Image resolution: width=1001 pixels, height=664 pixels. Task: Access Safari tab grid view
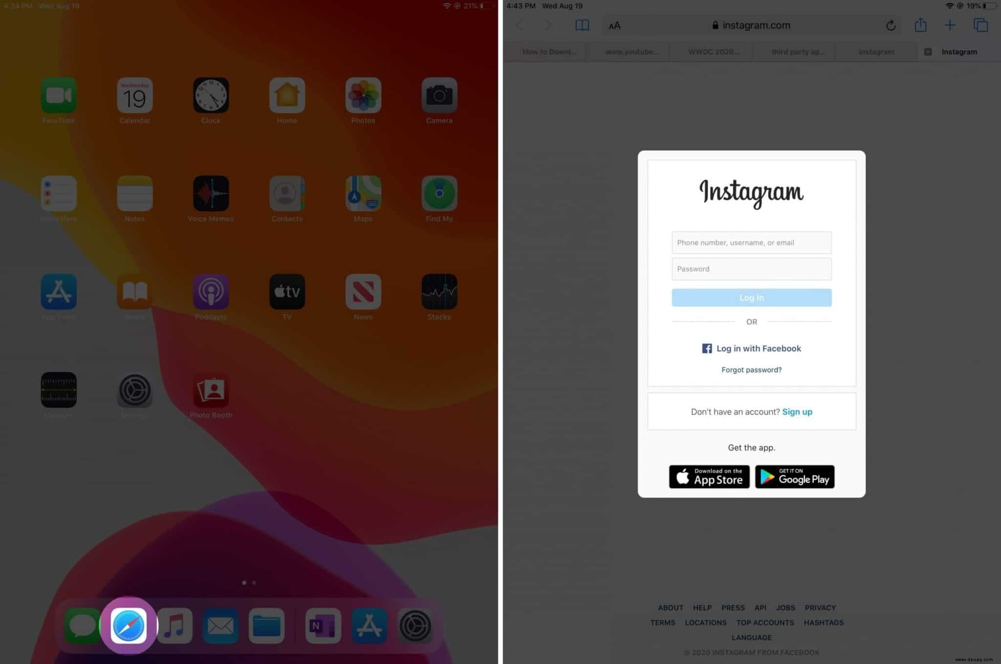pyautogui.click(x=981, y=25)
